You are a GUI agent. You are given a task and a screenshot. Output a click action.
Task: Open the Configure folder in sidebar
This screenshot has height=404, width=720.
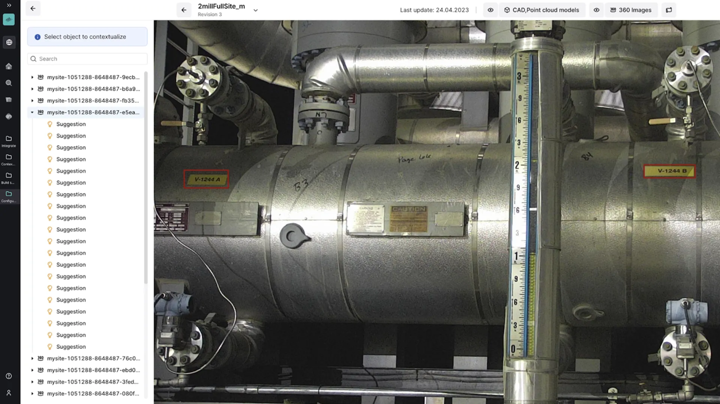[9, 196]
